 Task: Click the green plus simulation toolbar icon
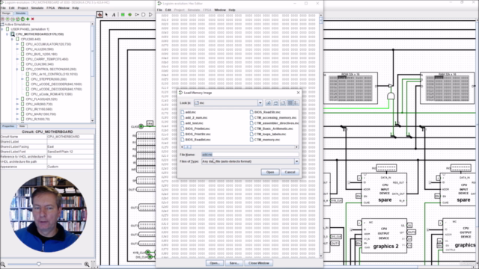point(28,19)
